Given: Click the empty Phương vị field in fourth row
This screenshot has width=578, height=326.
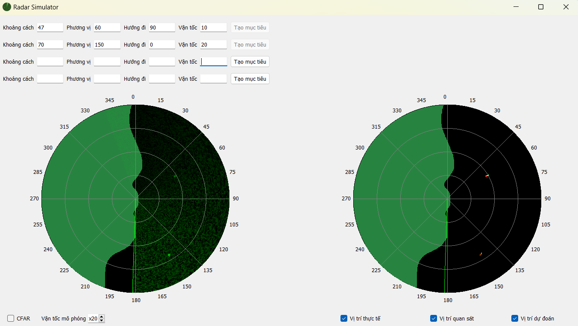Looking at the screenshot, I should pyautogui.click(x=107, y=79).
